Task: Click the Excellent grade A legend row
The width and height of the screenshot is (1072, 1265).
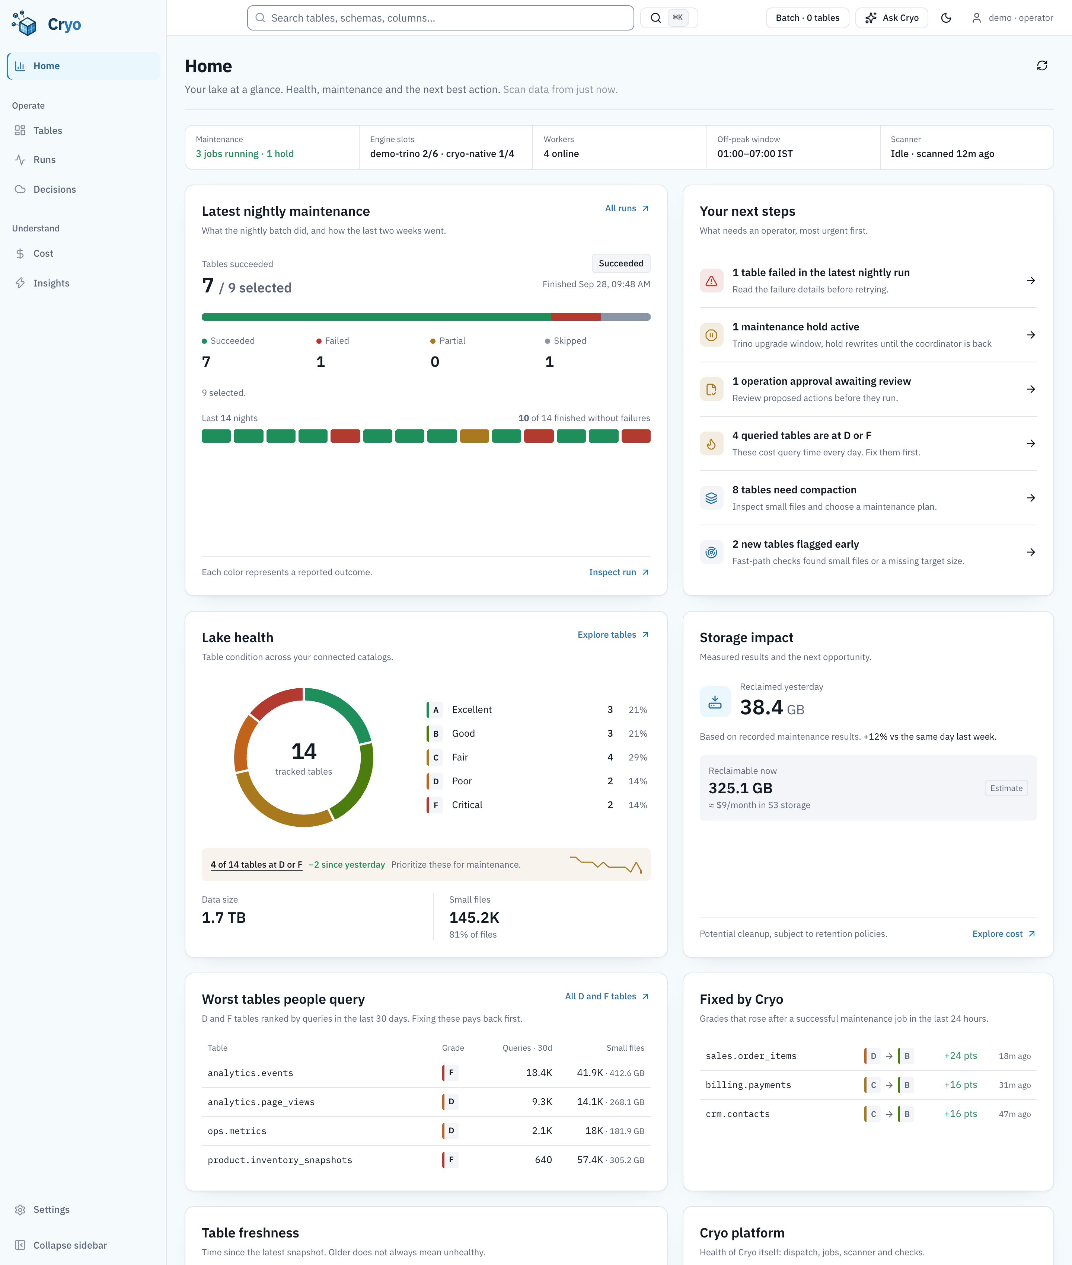Action: [538, 710]
